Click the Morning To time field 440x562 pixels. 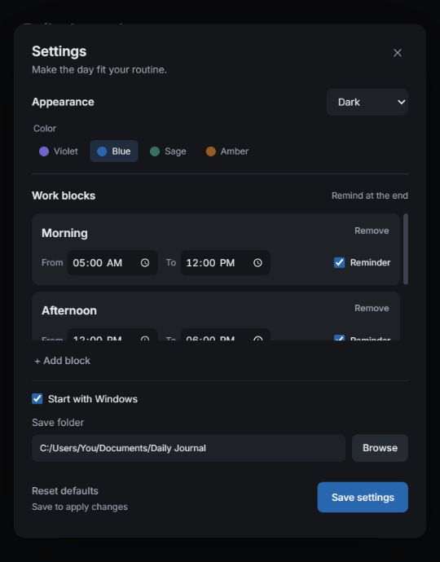tap(225, 263)
